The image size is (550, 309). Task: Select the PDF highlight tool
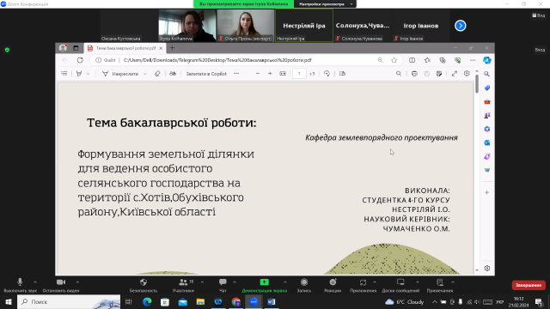click(x=79, y=74)
